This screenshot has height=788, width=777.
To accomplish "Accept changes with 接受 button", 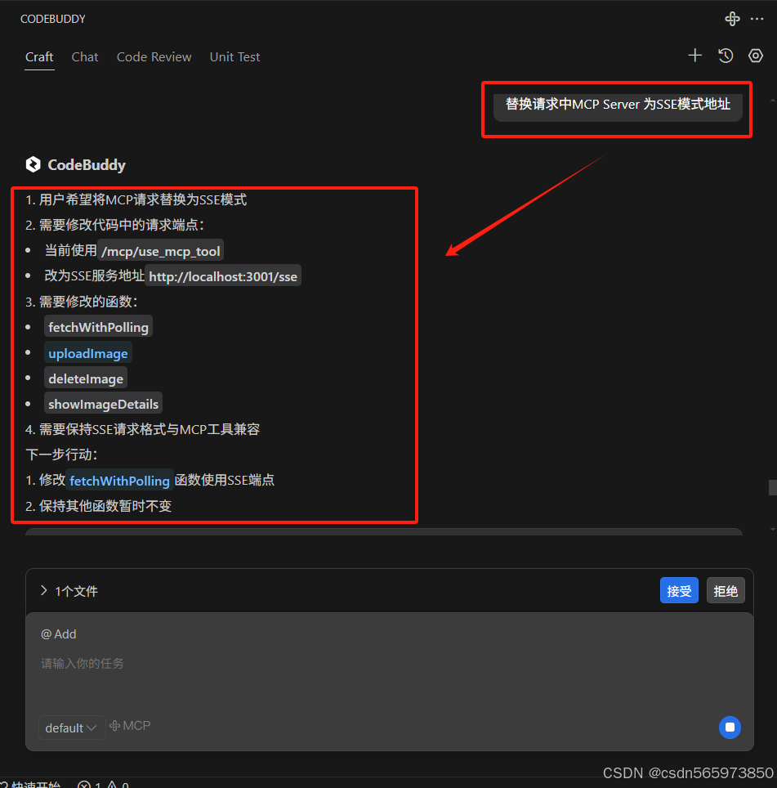I will pos(679,590).
